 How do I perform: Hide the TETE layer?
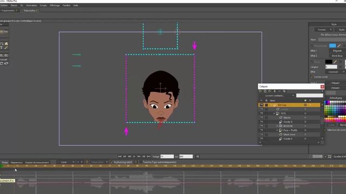(x=262, y=113)
